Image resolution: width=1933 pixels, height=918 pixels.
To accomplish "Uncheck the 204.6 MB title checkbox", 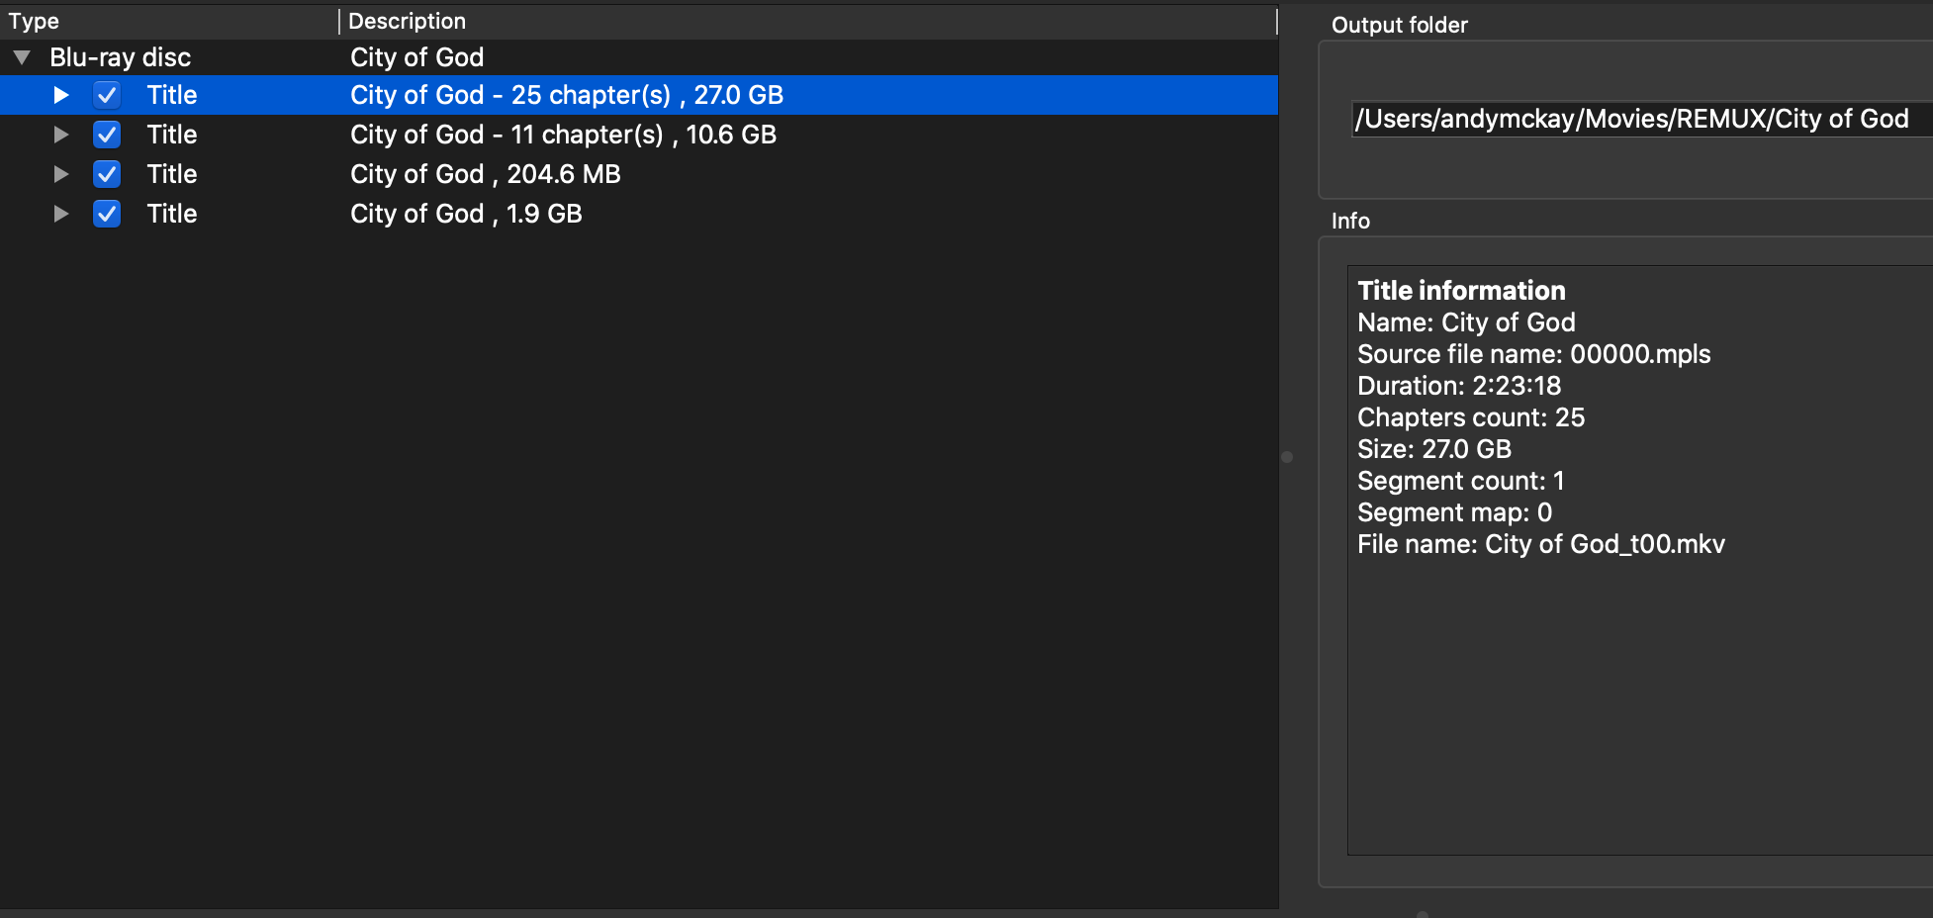I will click(x=107, y=174).
